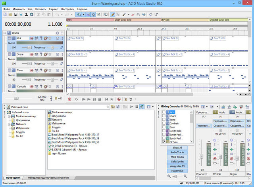This screenshot has height=187, width=254.
Task: Select the Draw (pencil) tool in toolbar
Action: click(x=114, y=15)
